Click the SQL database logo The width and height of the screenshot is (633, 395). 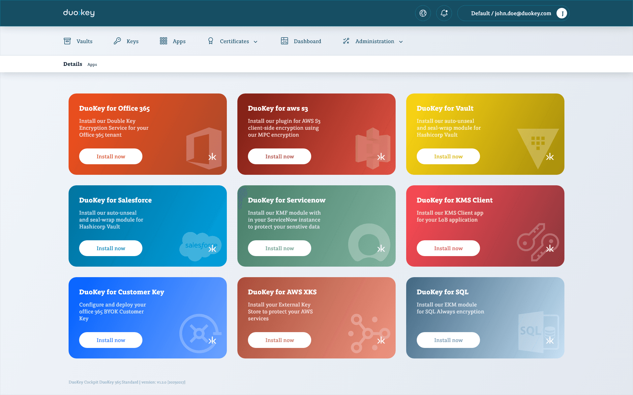(x=539, y=332)
